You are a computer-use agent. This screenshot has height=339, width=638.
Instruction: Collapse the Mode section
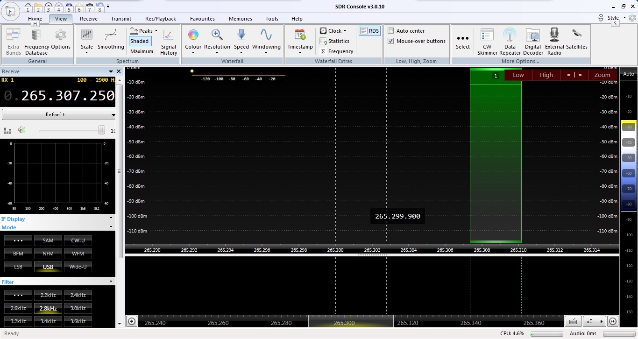[111, 227]
